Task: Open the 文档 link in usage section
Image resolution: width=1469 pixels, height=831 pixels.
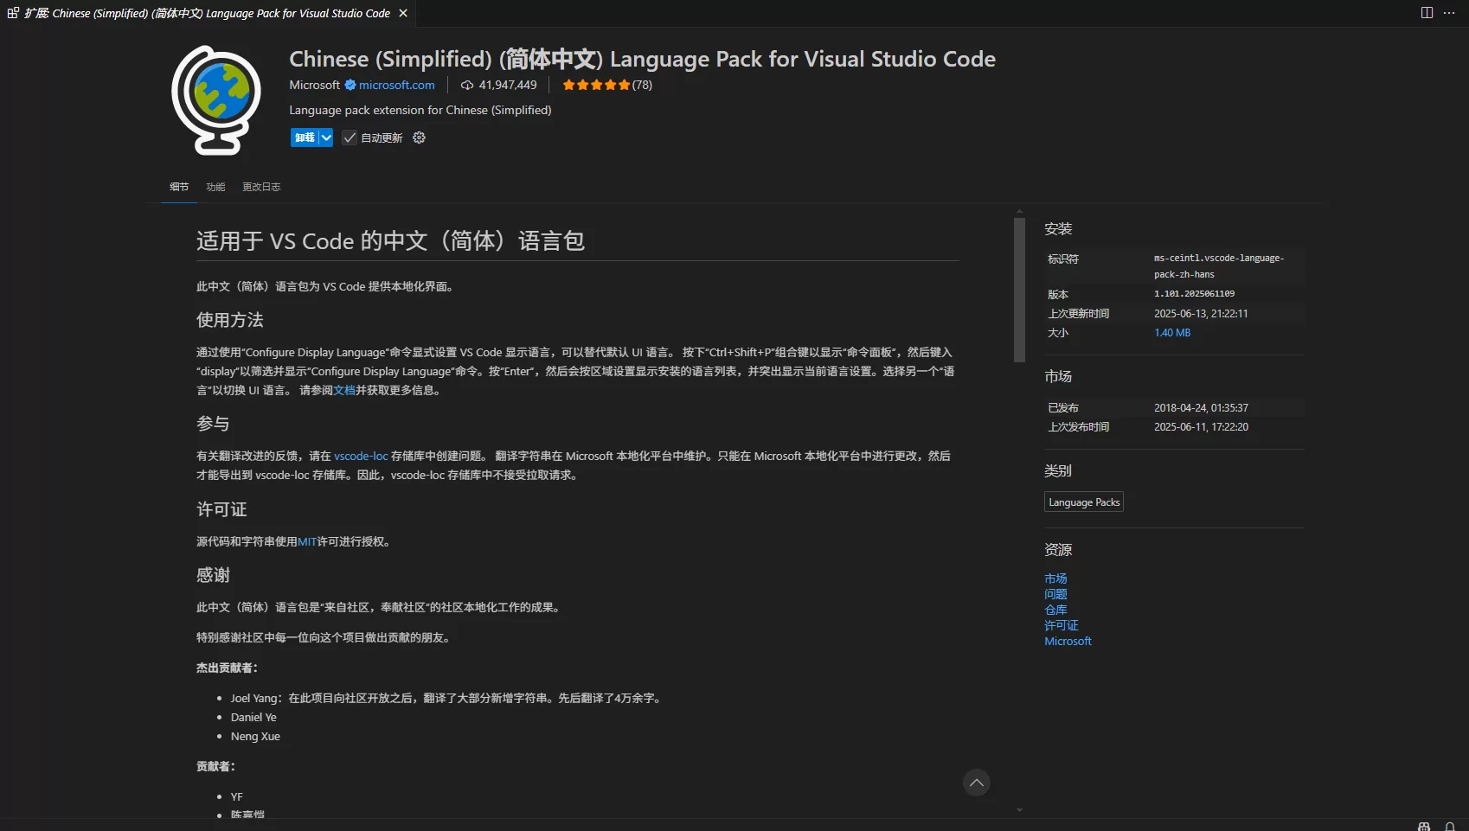Action: 344,390
